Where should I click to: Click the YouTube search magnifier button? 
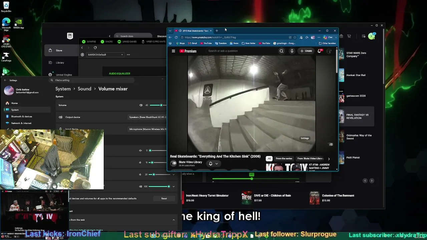tap(281, 51)
